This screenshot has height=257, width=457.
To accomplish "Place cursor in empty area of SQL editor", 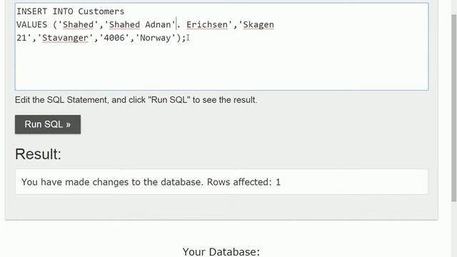I will point(221,67).
